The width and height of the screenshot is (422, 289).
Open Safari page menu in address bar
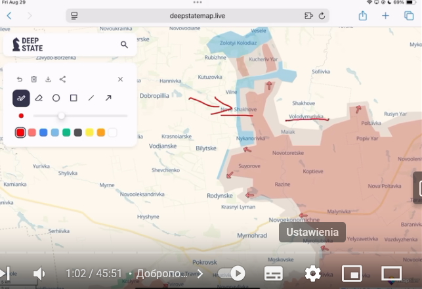[x=75, y=16]
